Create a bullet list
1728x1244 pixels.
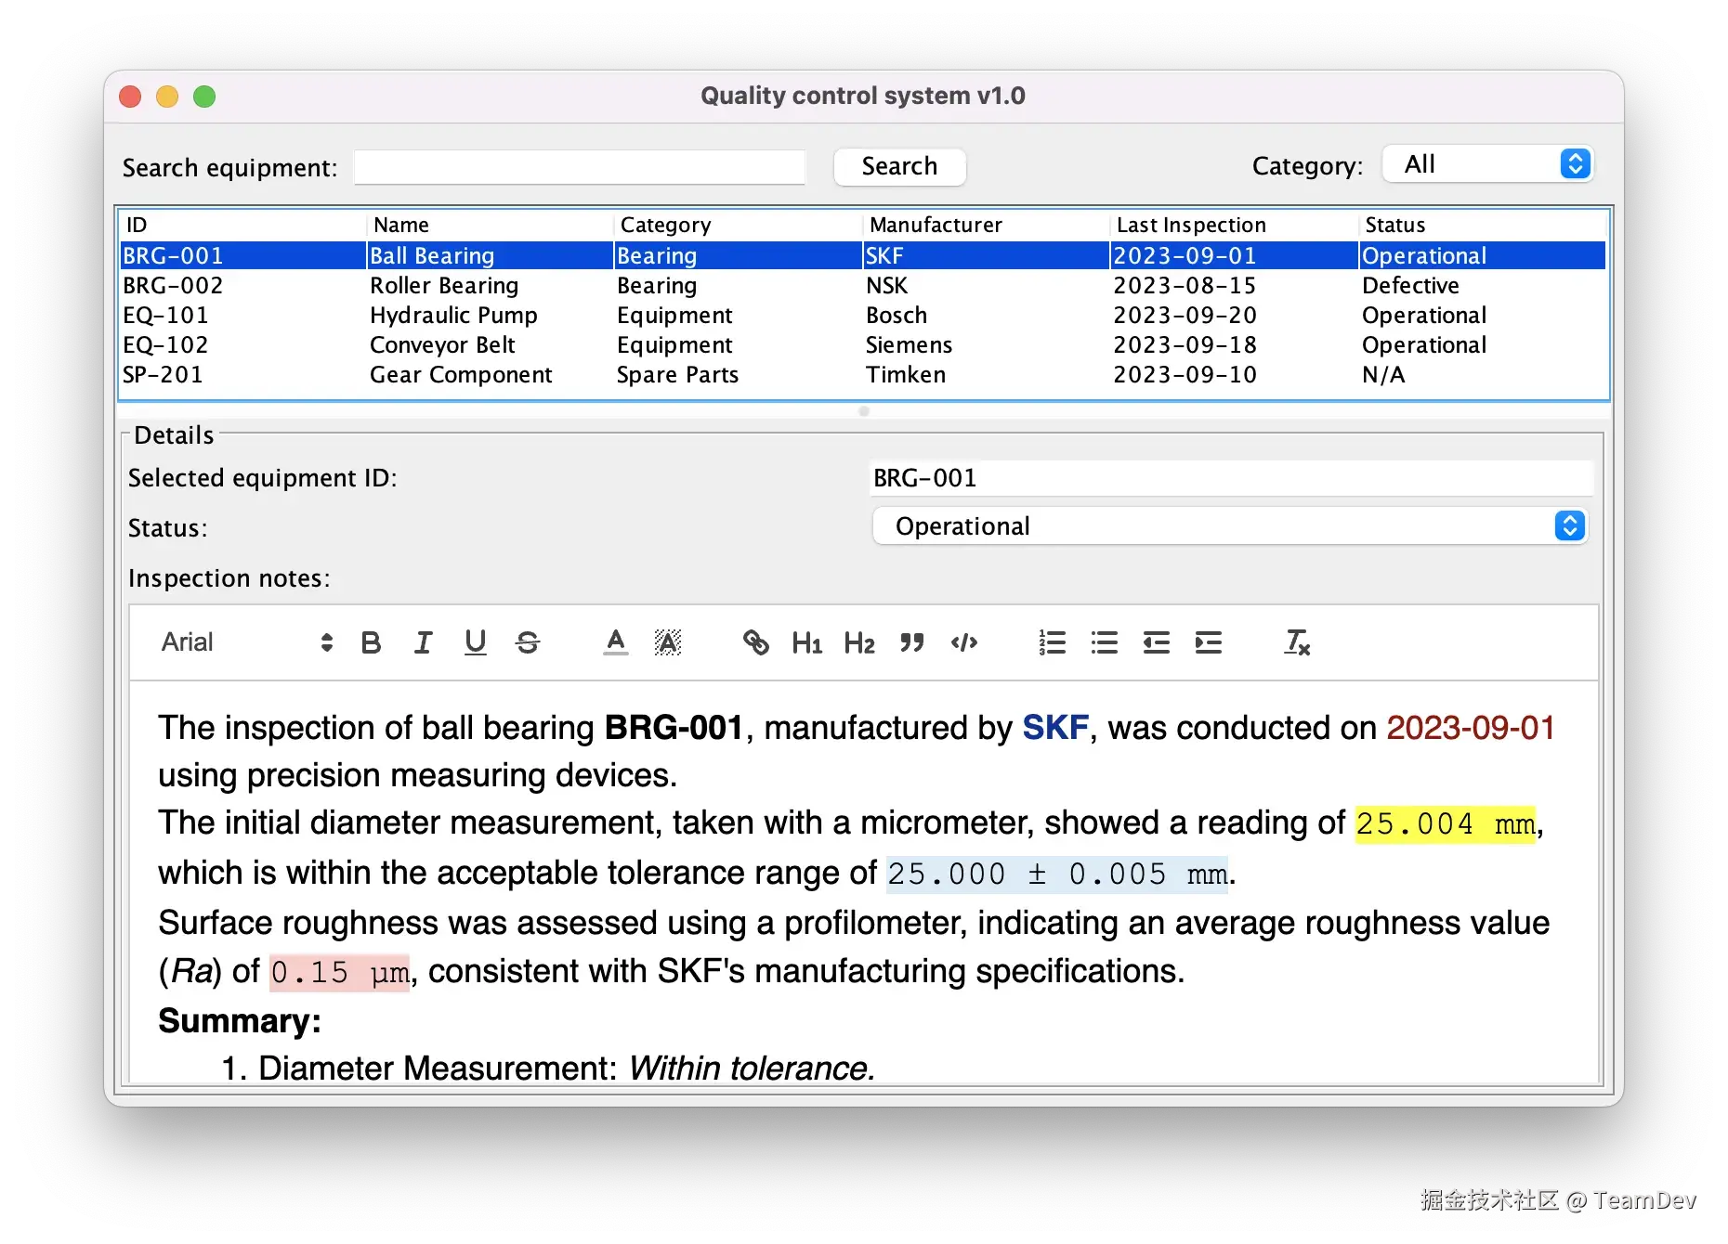coord(1104,642)
